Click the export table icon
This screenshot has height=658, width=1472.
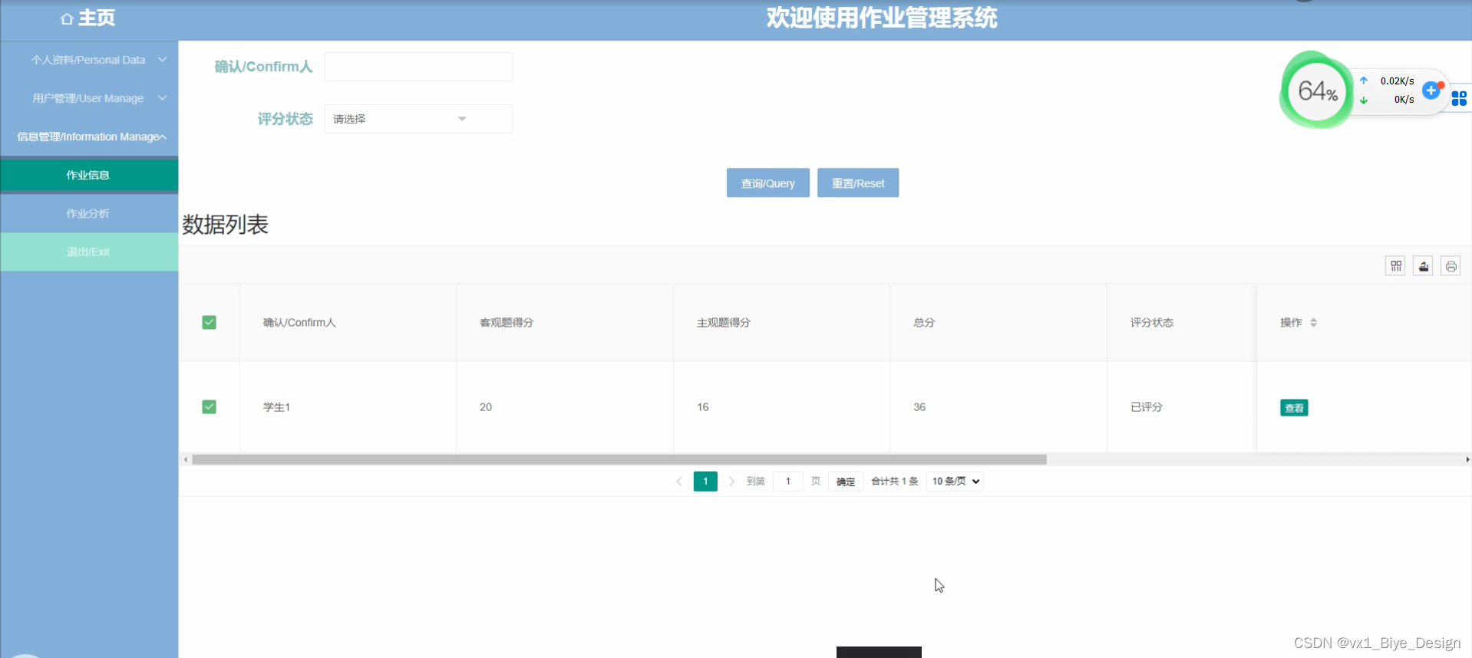[1423, 266]
